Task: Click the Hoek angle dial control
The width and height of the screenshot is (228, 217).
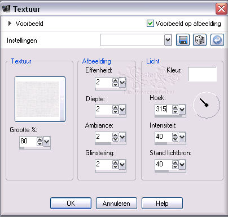Action: click(x=207, y=105)
